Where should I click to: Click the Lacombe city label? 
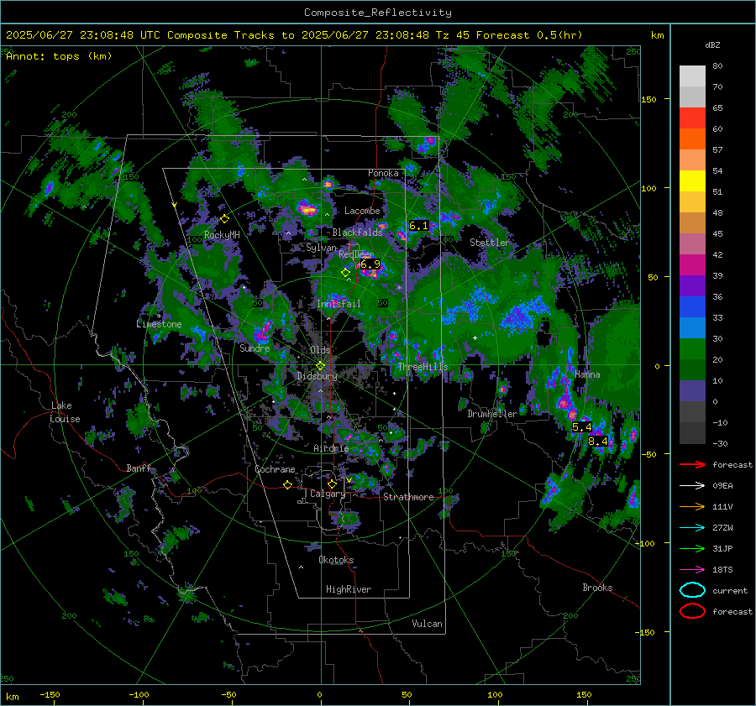[x=362, y=211]
